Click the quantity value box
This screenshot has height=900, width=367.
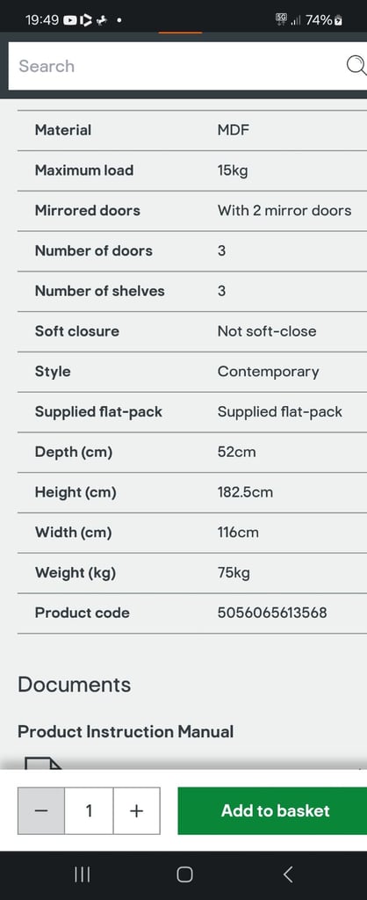point(89,810)
